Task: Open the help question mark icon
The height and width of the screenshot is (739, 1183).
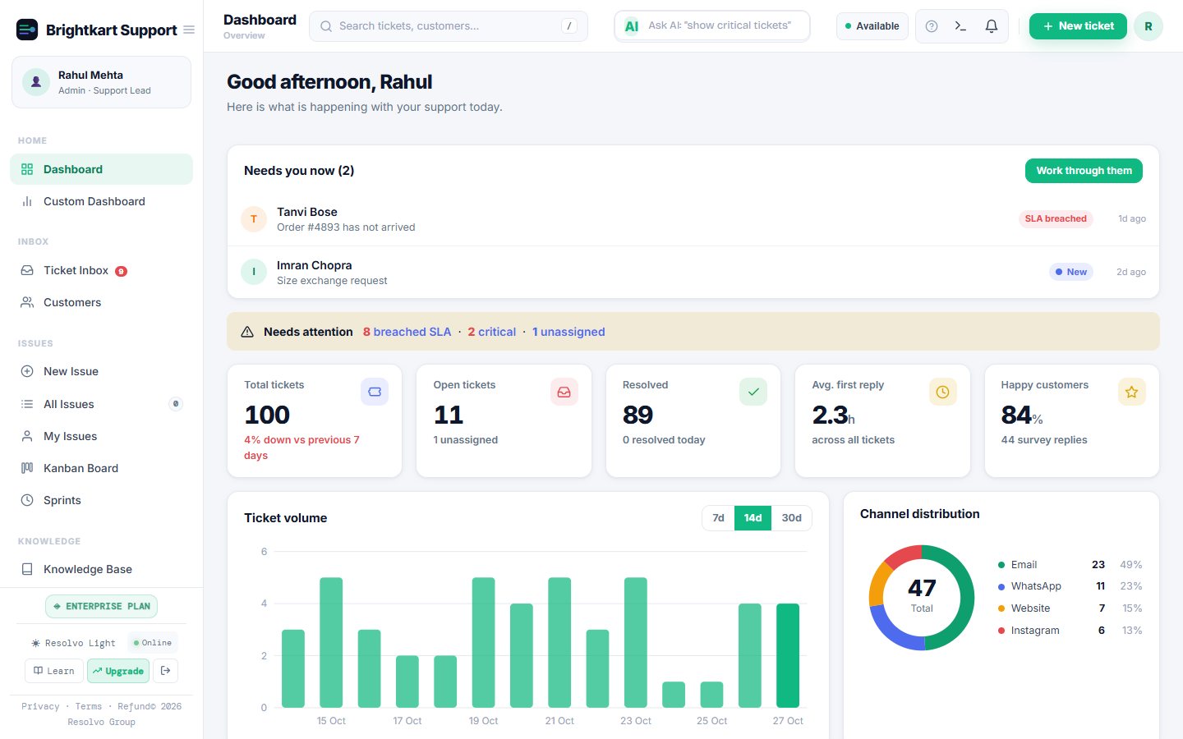Action: pos(932,26)
